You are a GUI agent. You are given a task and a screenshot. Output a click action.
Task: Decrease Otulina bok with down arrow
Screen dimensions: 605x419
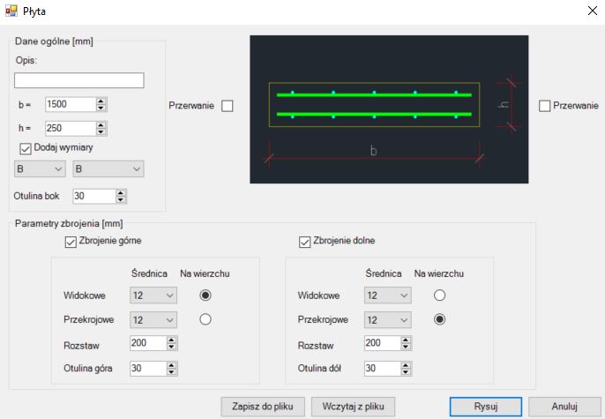tap(121, 200)
